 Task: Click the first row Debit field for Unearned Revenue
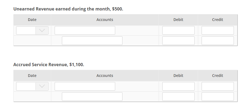click(178, 30)
